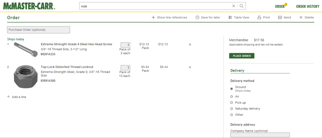This screenshot has width=322, height=138.
Task: Click the Purchase Order optional field
Action: 38,30
